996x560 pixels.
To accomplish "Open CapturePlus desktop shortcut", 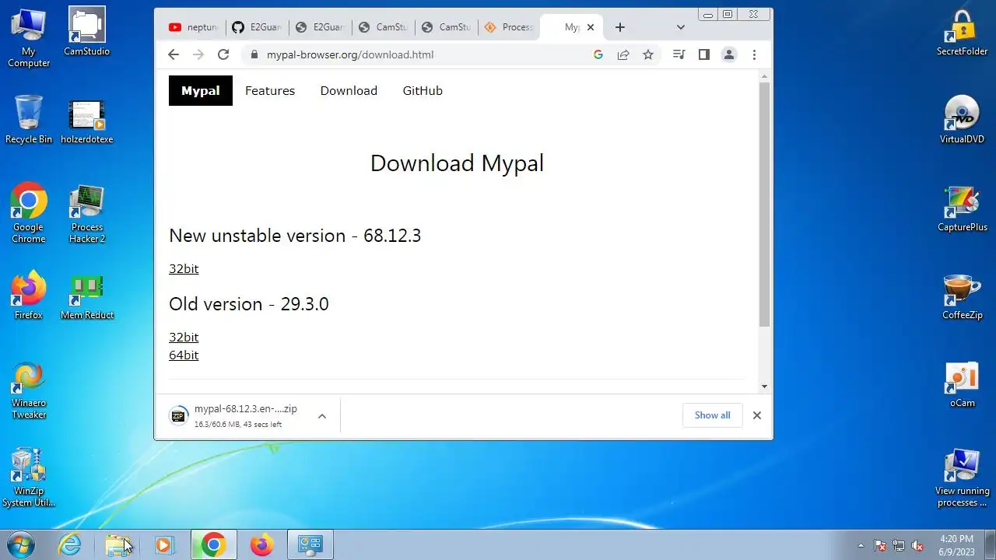I will click(x=962, y=208).
